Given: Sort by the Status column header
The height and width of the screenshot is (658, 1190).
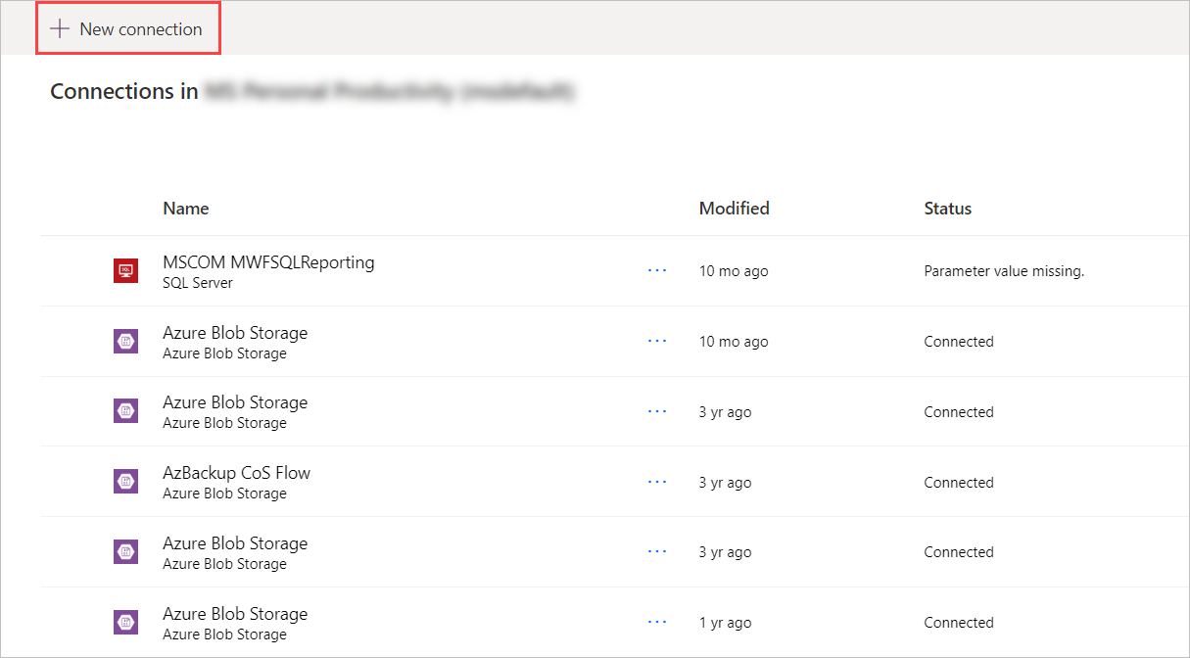Looking at the screenshot, I should click(948, 209).
